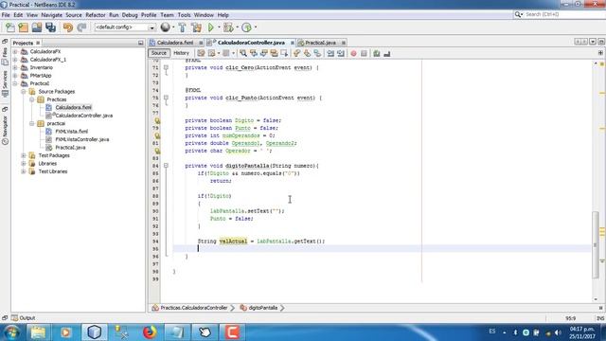
Task: Click the New Project toolbar icon
Action: [23, 27]
